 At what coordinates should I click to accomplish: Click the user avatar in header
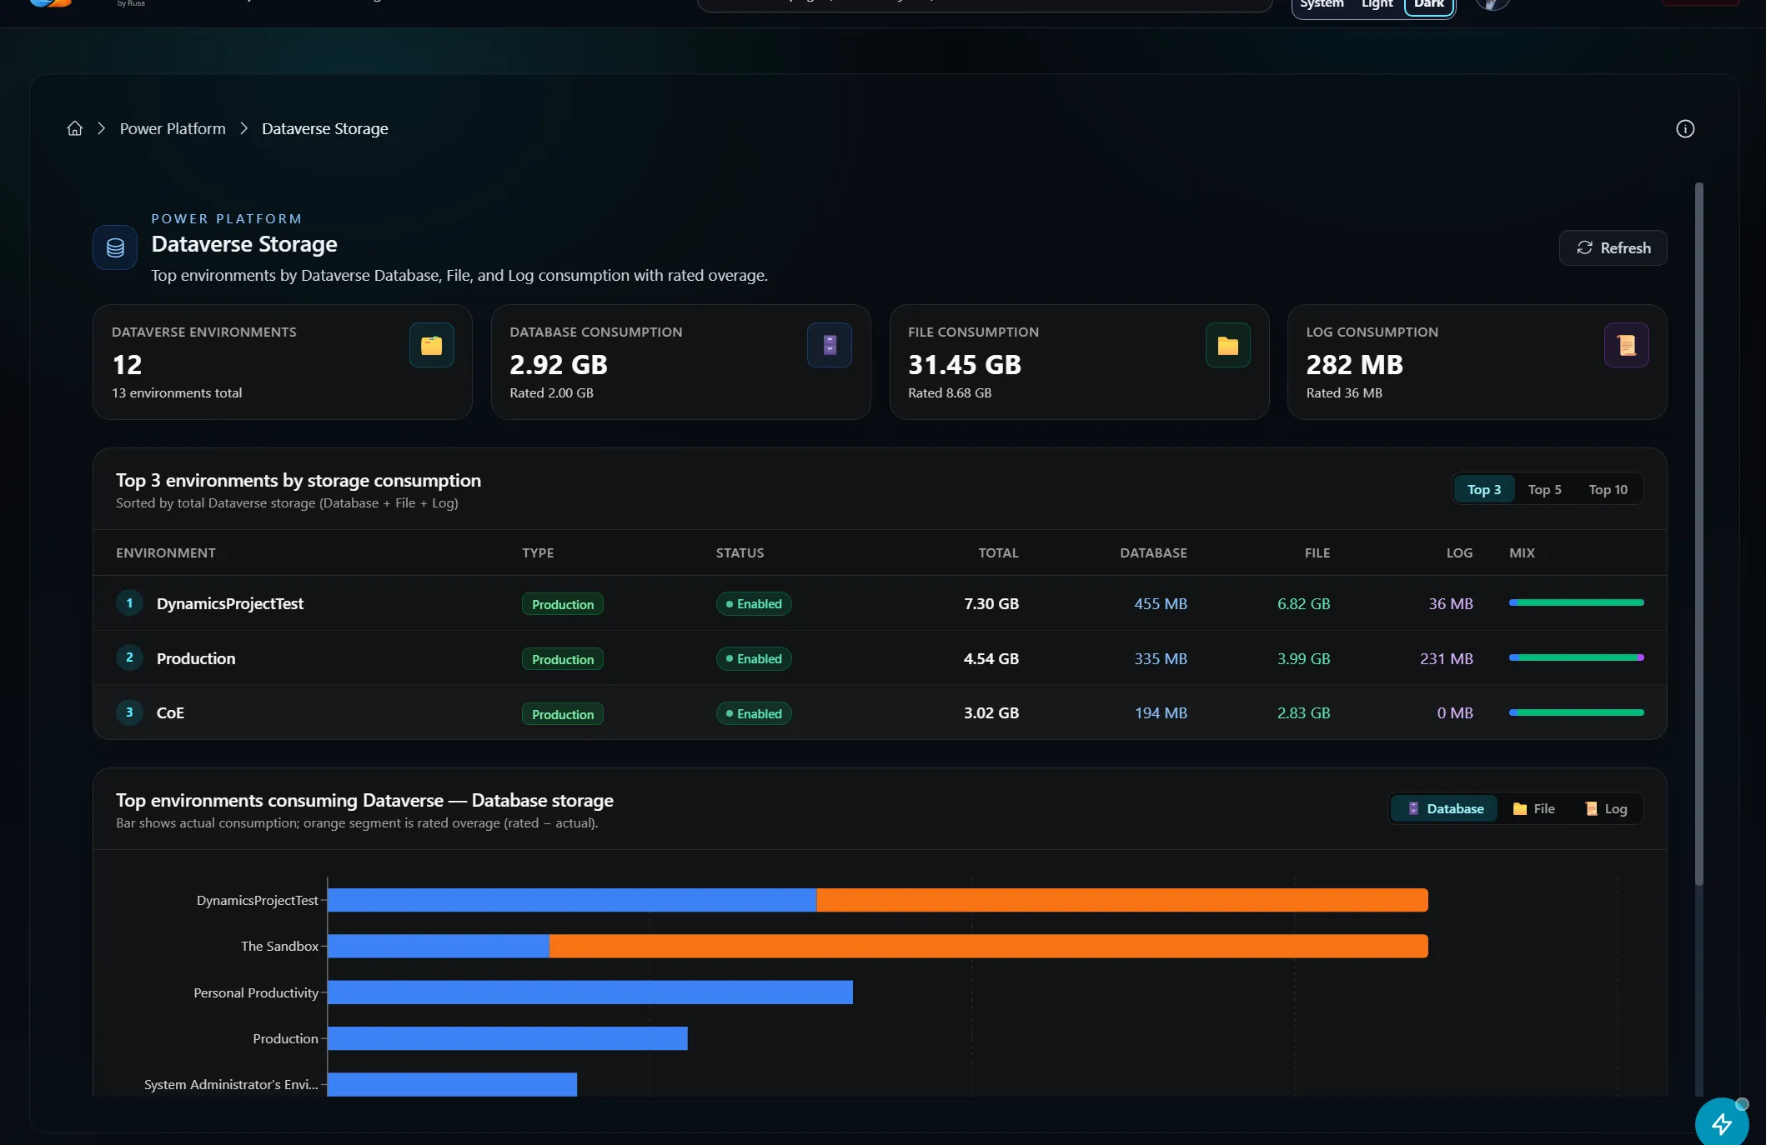pos(1493,3)
